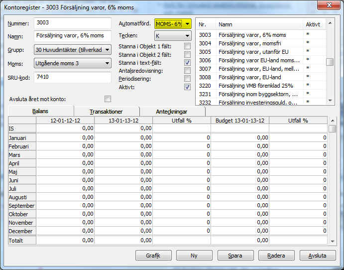Select the Balans tab
This screenshot has width=344, height=270.
(x=40, y=112)
